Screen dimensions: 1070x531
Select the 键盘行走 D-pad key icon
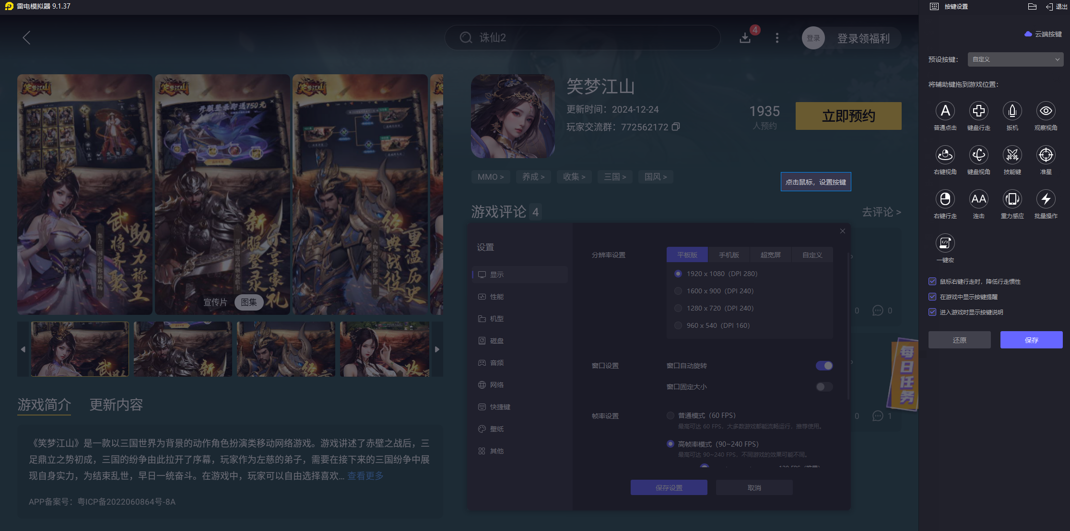click(x=978, y=111)
